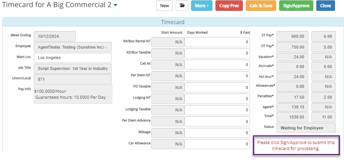
Task: Click the New button
Action: [x=165, y=6]
